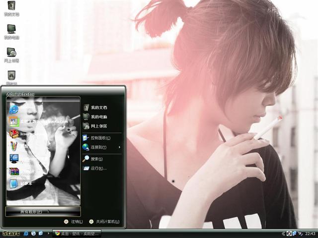Screen dimensions: 318x238
Task: Click the 22:43 taskbar clock
Action: pyautogui.click(x=310, y=234)
